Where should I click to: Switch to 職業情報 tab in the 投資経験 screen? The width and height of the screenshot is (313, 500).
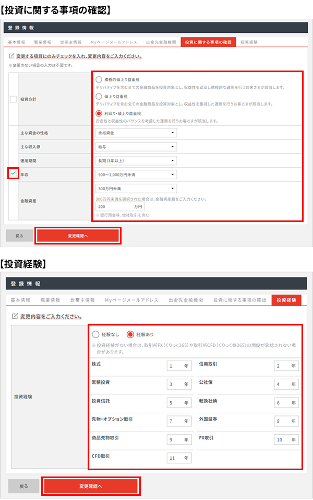50,300
